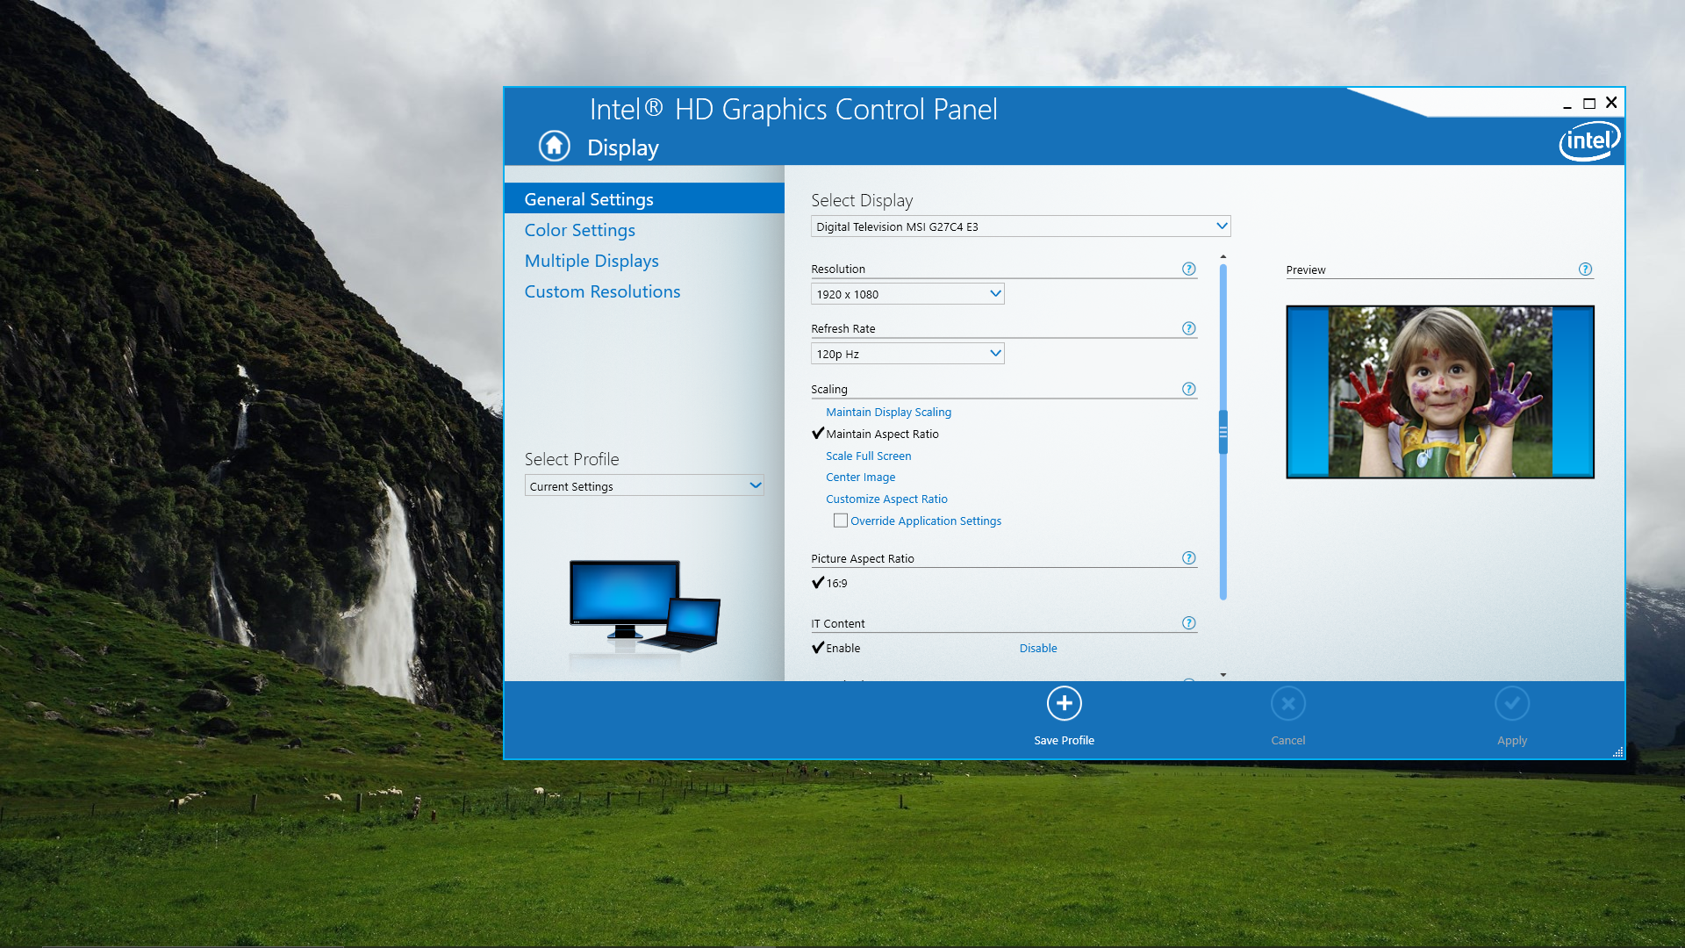Open help for IT Content
1685x948 pixels.
[1188, 623]
